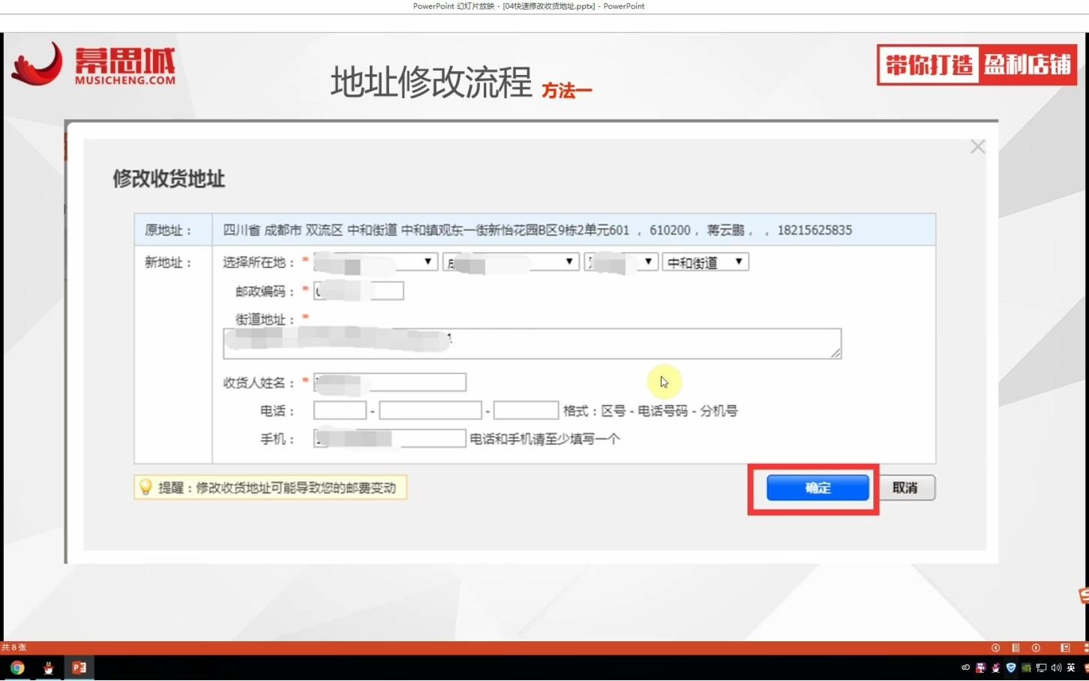The height and width of the screenshot is (681, 1089).
Task: Click the 电话和手机请至少填写一个 hint text
Action: (544, 439)
